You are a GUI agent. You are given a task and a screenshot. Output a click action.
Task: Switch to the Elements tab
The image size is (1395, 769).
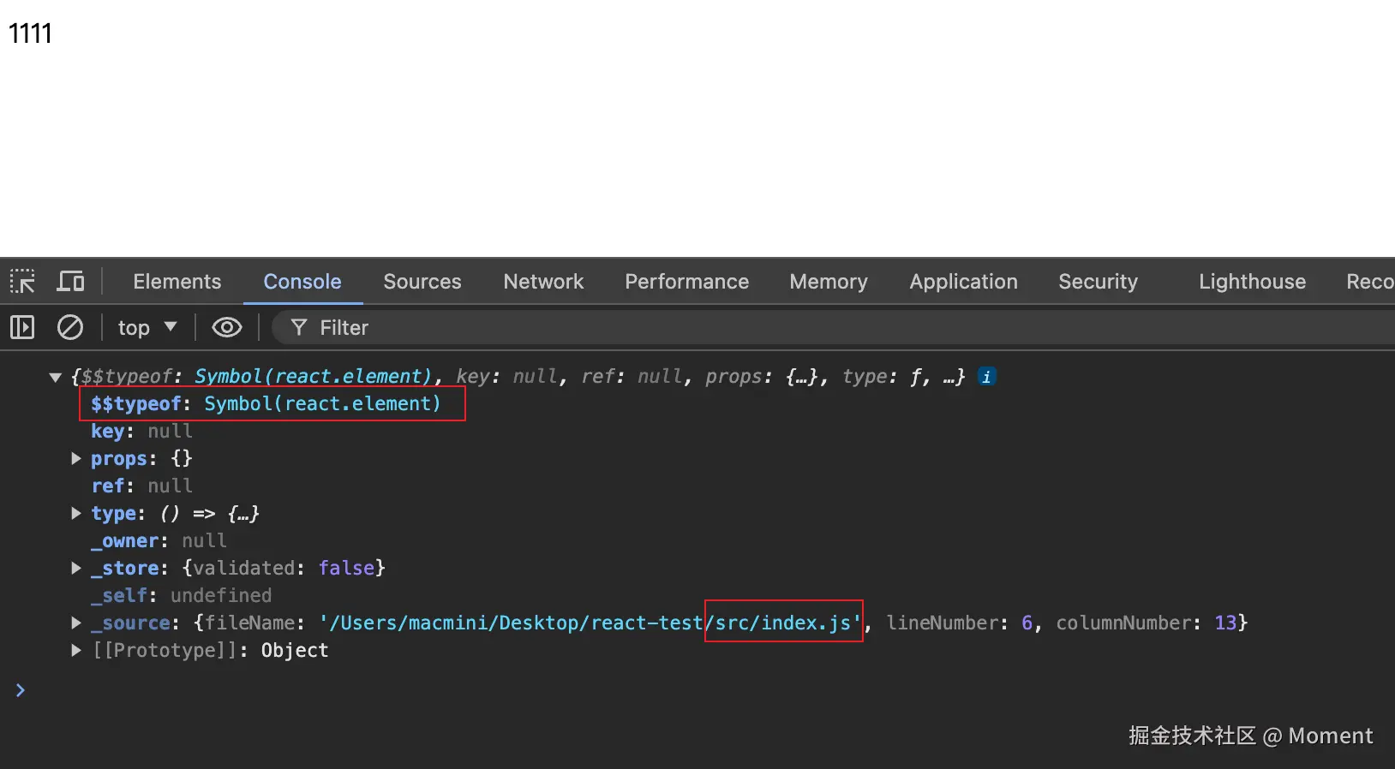point(177,282)
